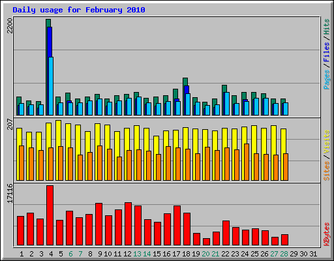The height and width of the screenshot is (261, 334).
Task: Click the green hits bar on day 6
Action: pos(68,97)
